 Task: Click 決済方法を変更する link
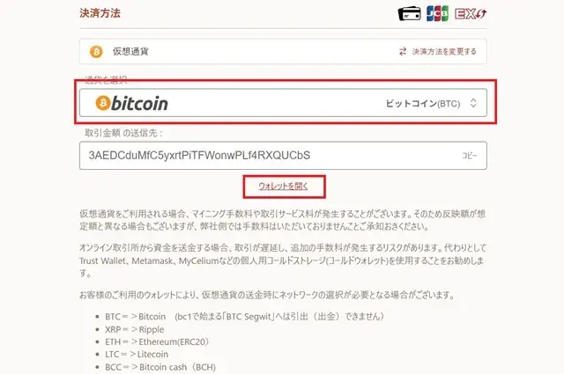tap(444, 51)
